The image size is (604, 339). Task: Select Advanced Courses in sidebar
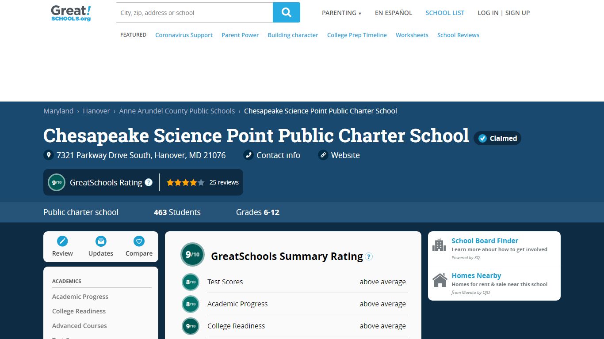click(80, 326)
